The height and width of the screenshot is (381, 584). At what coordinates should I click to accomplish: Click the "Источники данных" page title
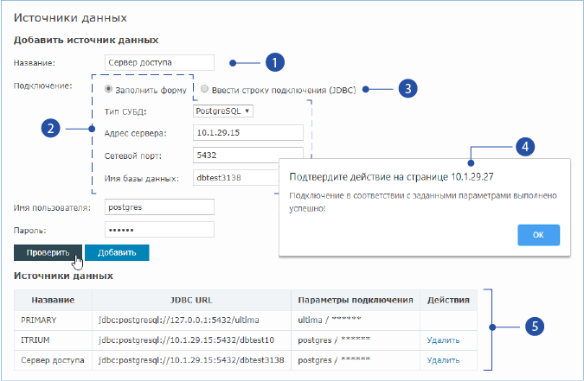70,18
